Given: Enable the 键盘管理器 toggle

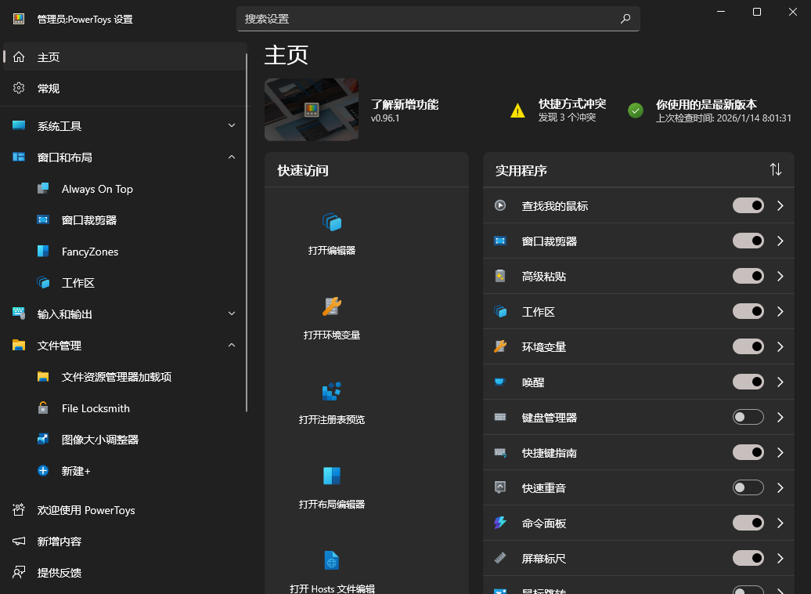Looking at the screenshot, I should coord(748,417).
